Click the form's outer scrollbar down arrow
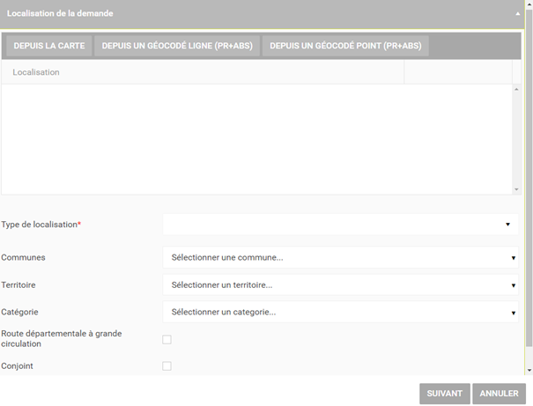 click(529, 371)
